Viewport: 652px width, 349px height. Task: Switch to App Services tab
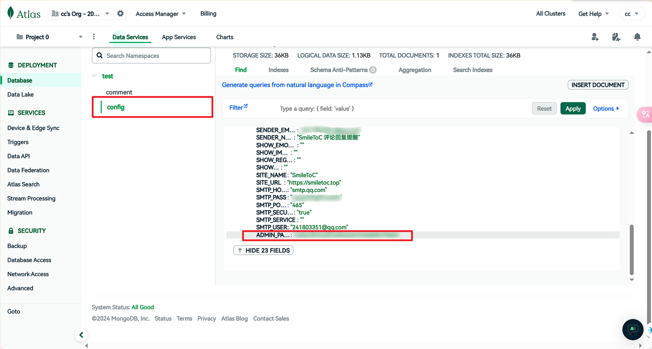(x=179, y=37)
